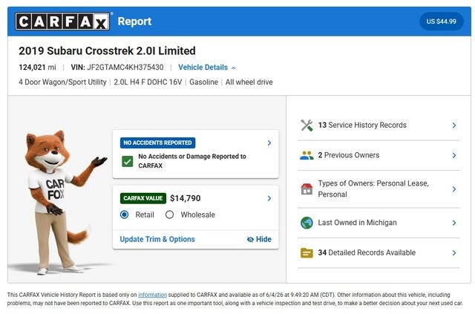
Task: Open Update Trim & Options link
Action: [157, 240]
